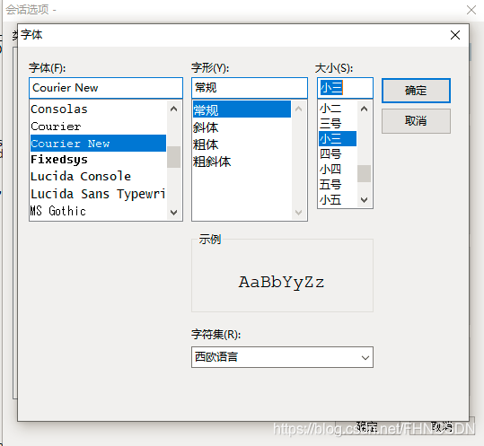Click style list scroll up arrow
This screenshot has height=446, width=484.
click(x=298, y=109)
